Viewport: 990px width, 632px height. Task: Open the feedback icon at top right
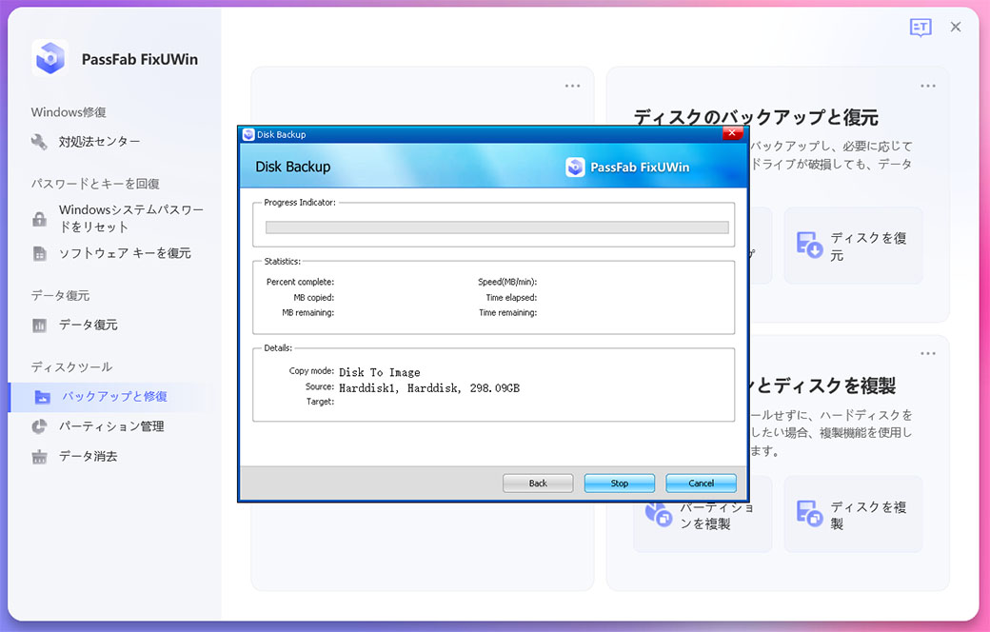[920, 28]
